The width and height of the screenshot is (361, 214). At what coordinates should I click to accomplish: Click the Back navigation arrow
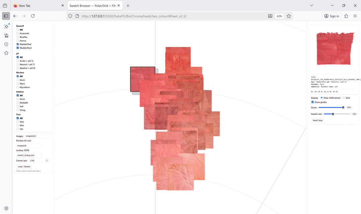(x=15, y=16)
